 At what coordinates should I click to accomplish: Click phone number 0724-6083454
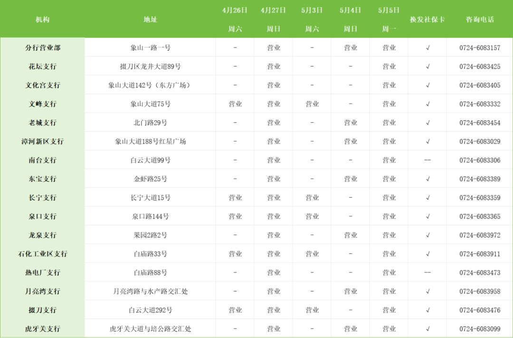480,123
